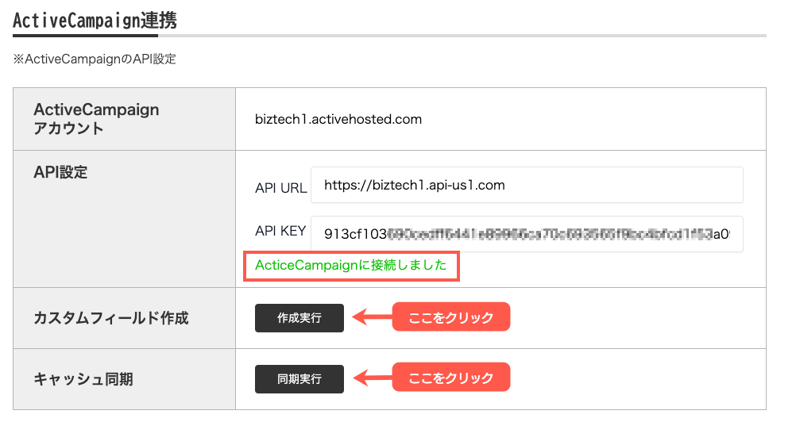796x422 pixels.
Task: Click the API URL field label
Action: pyautogui.click(x=280, y=186)
